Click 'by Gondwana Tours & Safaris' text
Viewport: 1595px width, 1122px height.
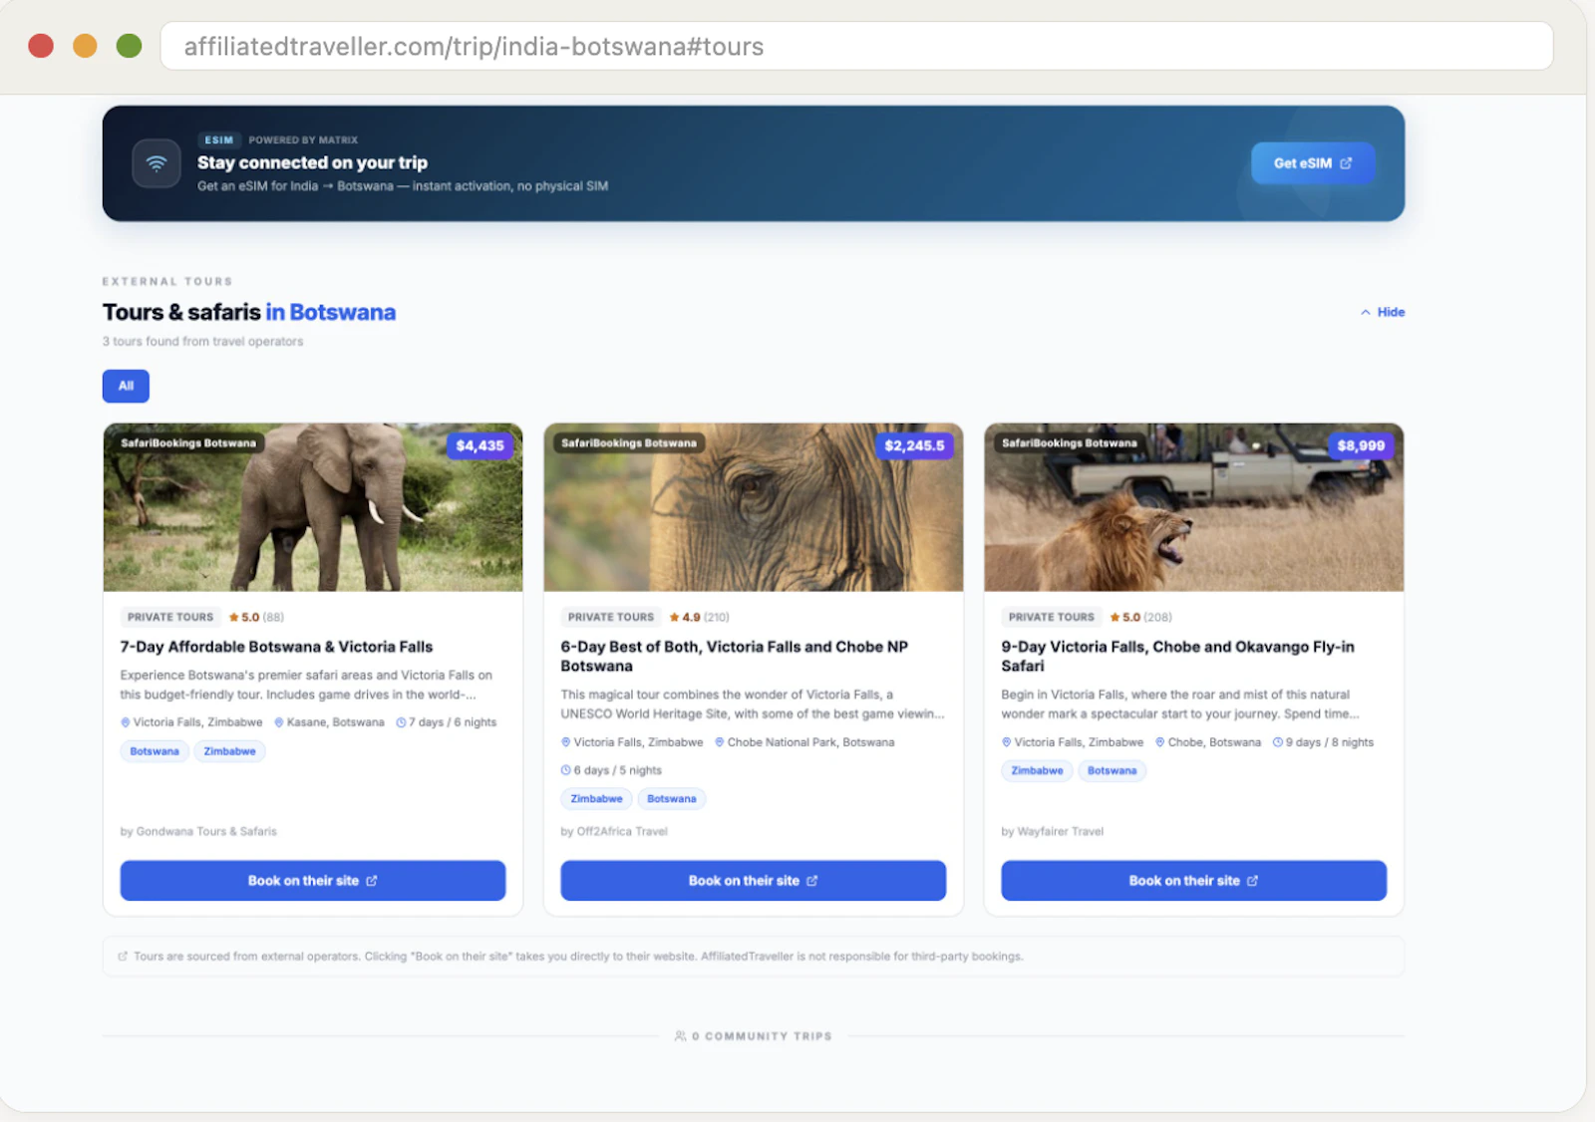click(198, 831)
